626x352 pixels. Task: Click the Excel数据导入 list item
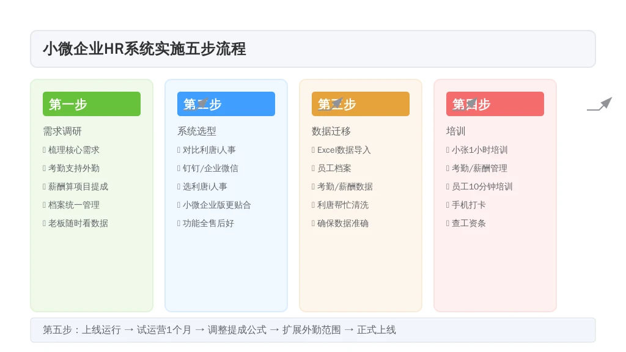[344, 150]
